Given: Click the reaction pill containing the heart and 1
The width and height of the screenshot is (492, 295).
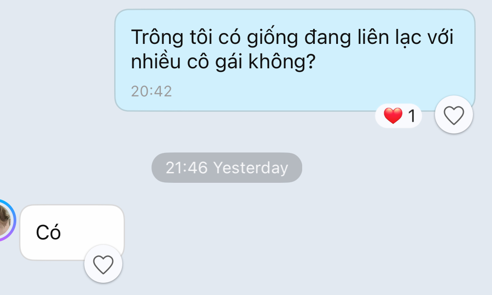Looking at the screenshot, I should pyautogui.click(x=399, y=116).
